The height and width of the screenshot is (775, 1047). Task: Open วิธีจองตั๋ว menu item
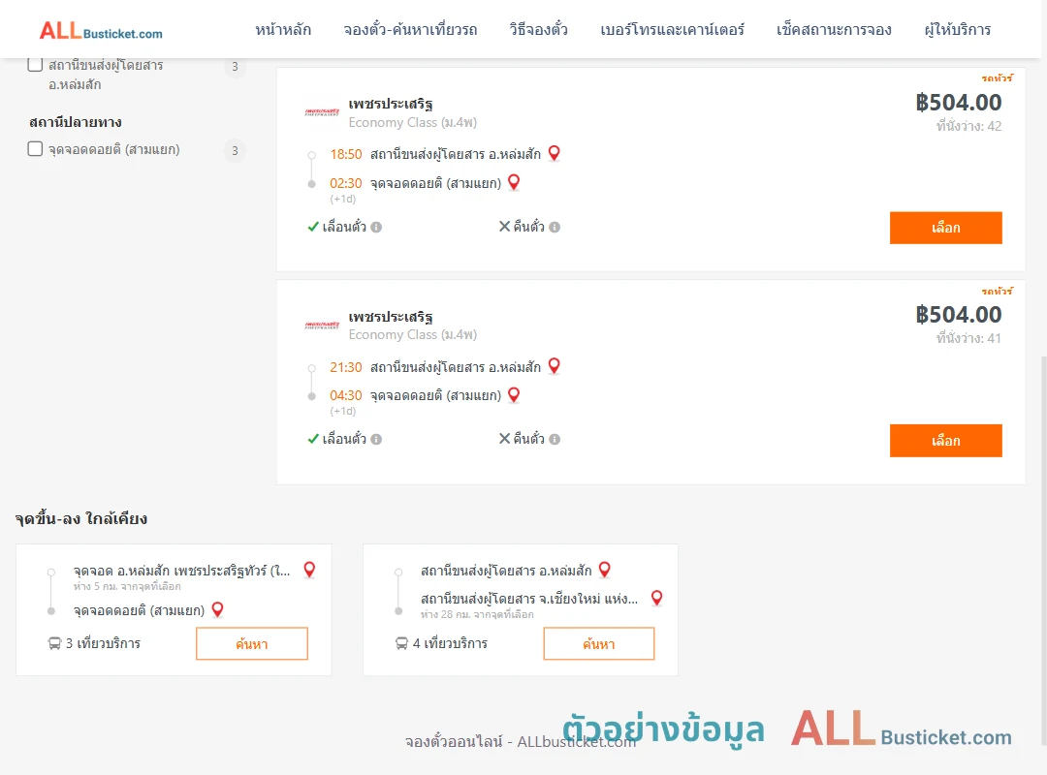[538, 29]
